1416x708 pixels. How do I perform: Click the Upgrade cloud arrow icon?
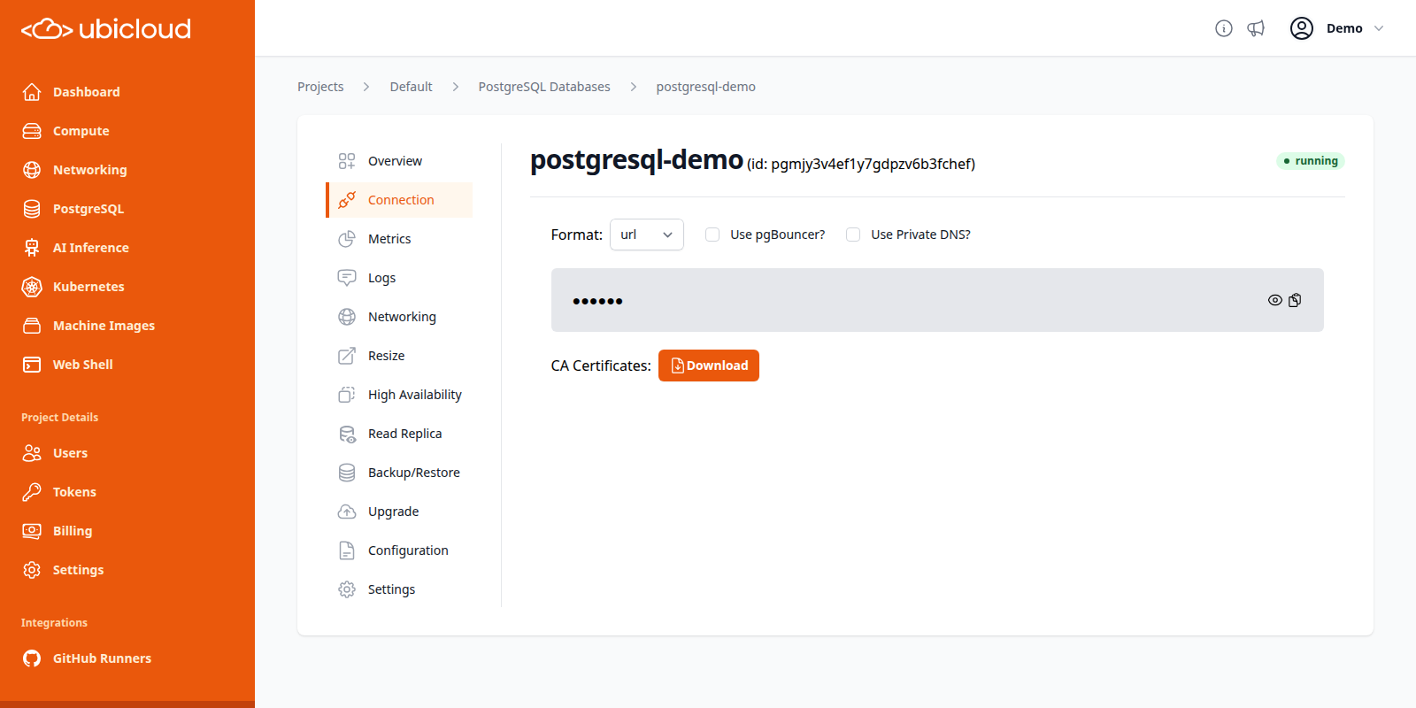pyautogui.click(x=347, y=512)
